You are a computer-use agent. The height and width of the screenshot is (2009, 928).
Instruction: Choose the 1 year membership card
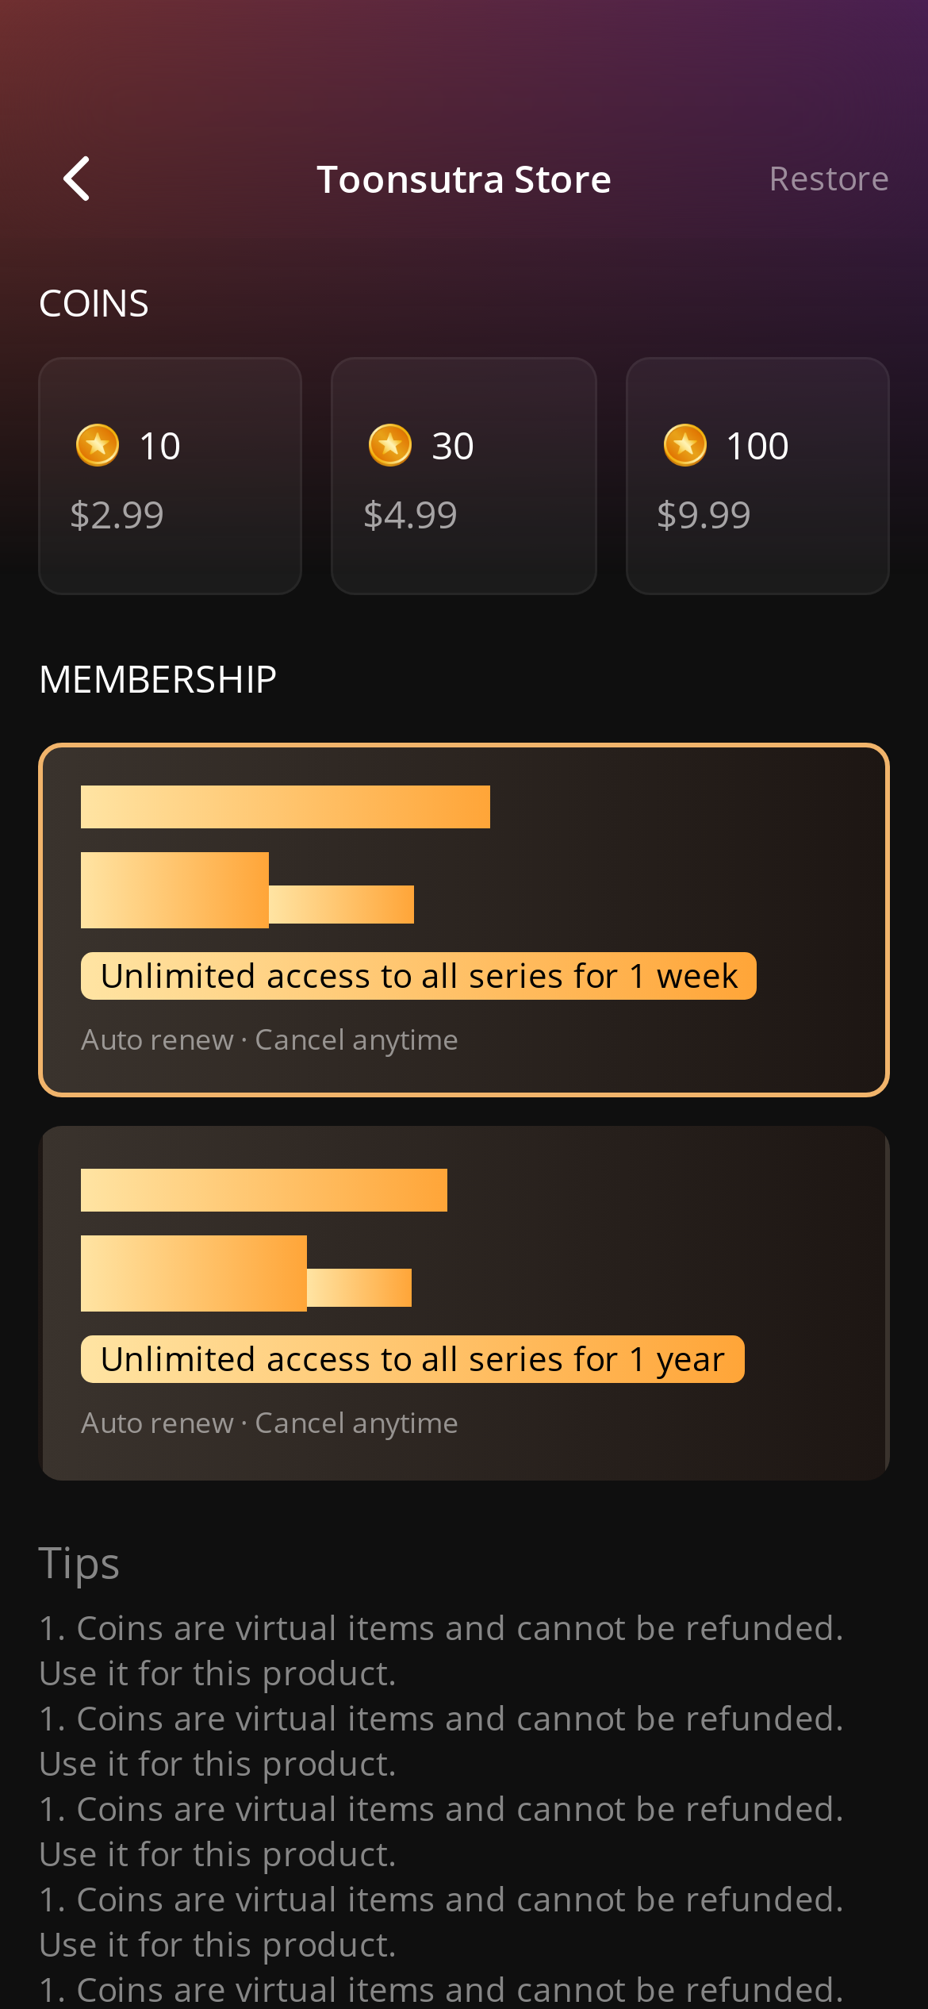pyautogui.click(x=464, y=1303)
